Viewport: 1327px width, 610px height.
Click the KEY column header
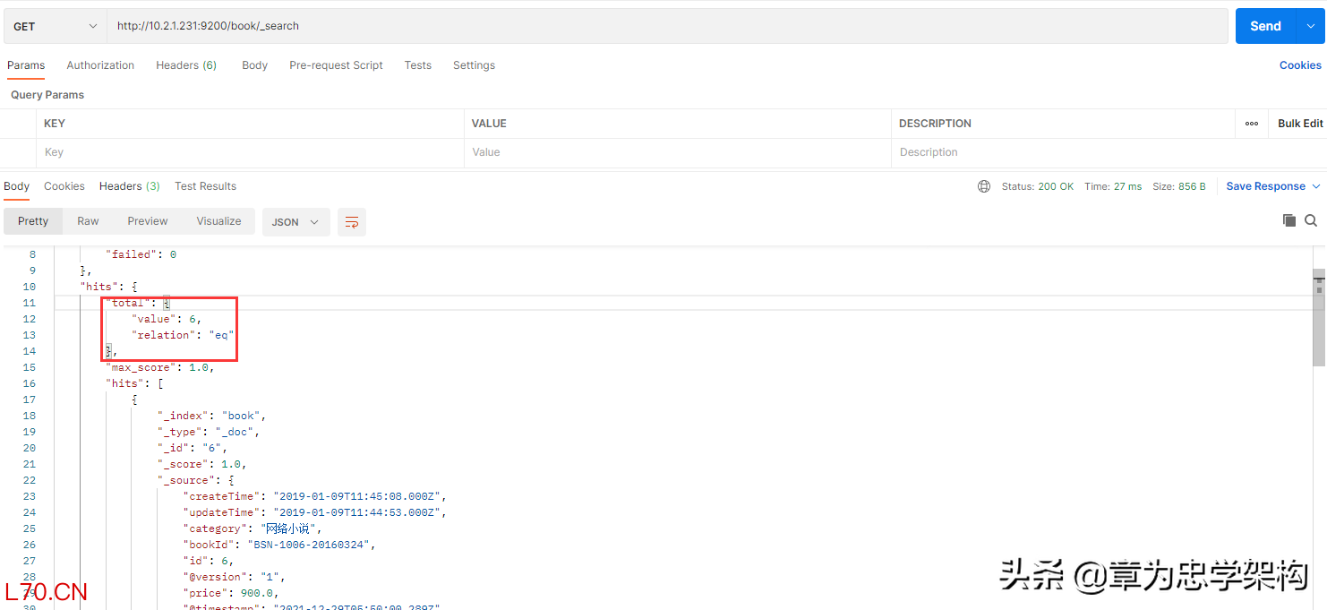(55, 124)
